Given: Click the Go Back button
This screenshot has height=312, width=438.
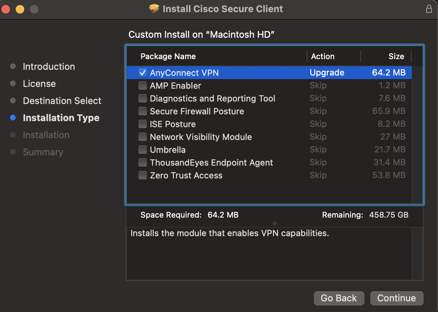Looking at the screenshot, I should (339, 298).
